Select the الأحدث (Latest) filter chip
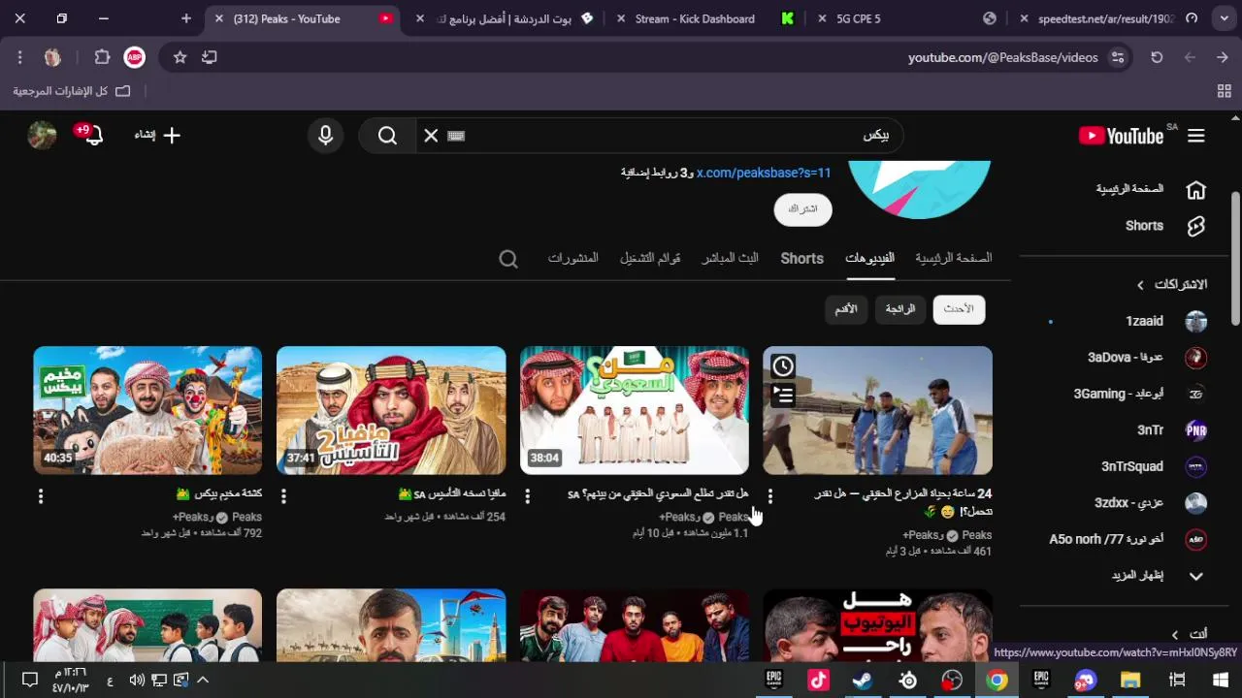 (x=959, y=309)
